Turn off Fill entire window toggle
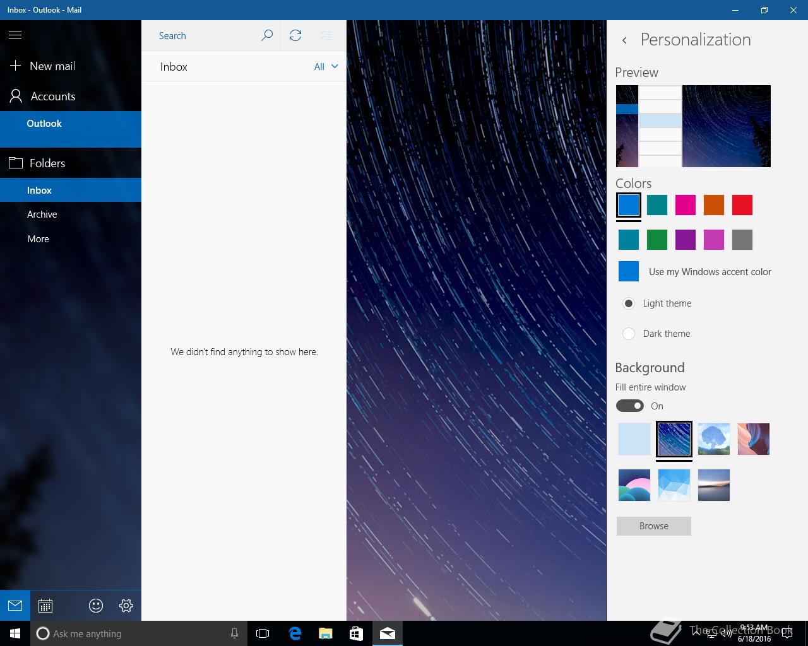 click(630, 406)
